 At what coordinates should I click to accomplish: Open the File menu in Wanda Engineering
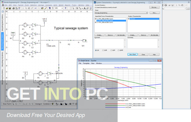pyautogui.click(x=6, y=5)
